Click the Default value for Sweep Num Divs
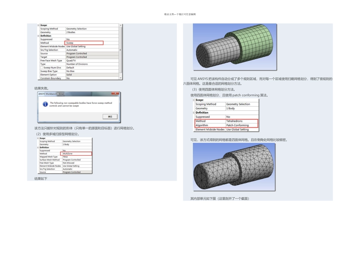360x254 pixels. point(70,68)
